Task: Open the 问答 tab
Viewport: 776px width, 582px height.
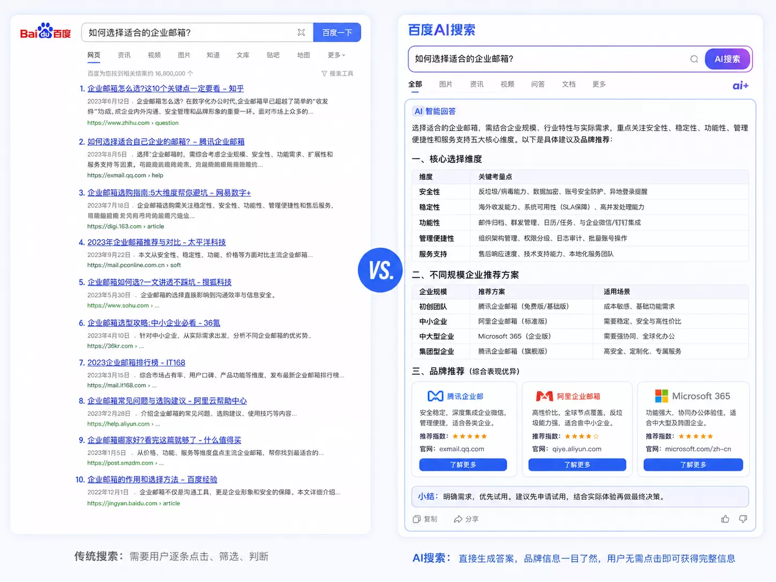Action: point(538,84)
